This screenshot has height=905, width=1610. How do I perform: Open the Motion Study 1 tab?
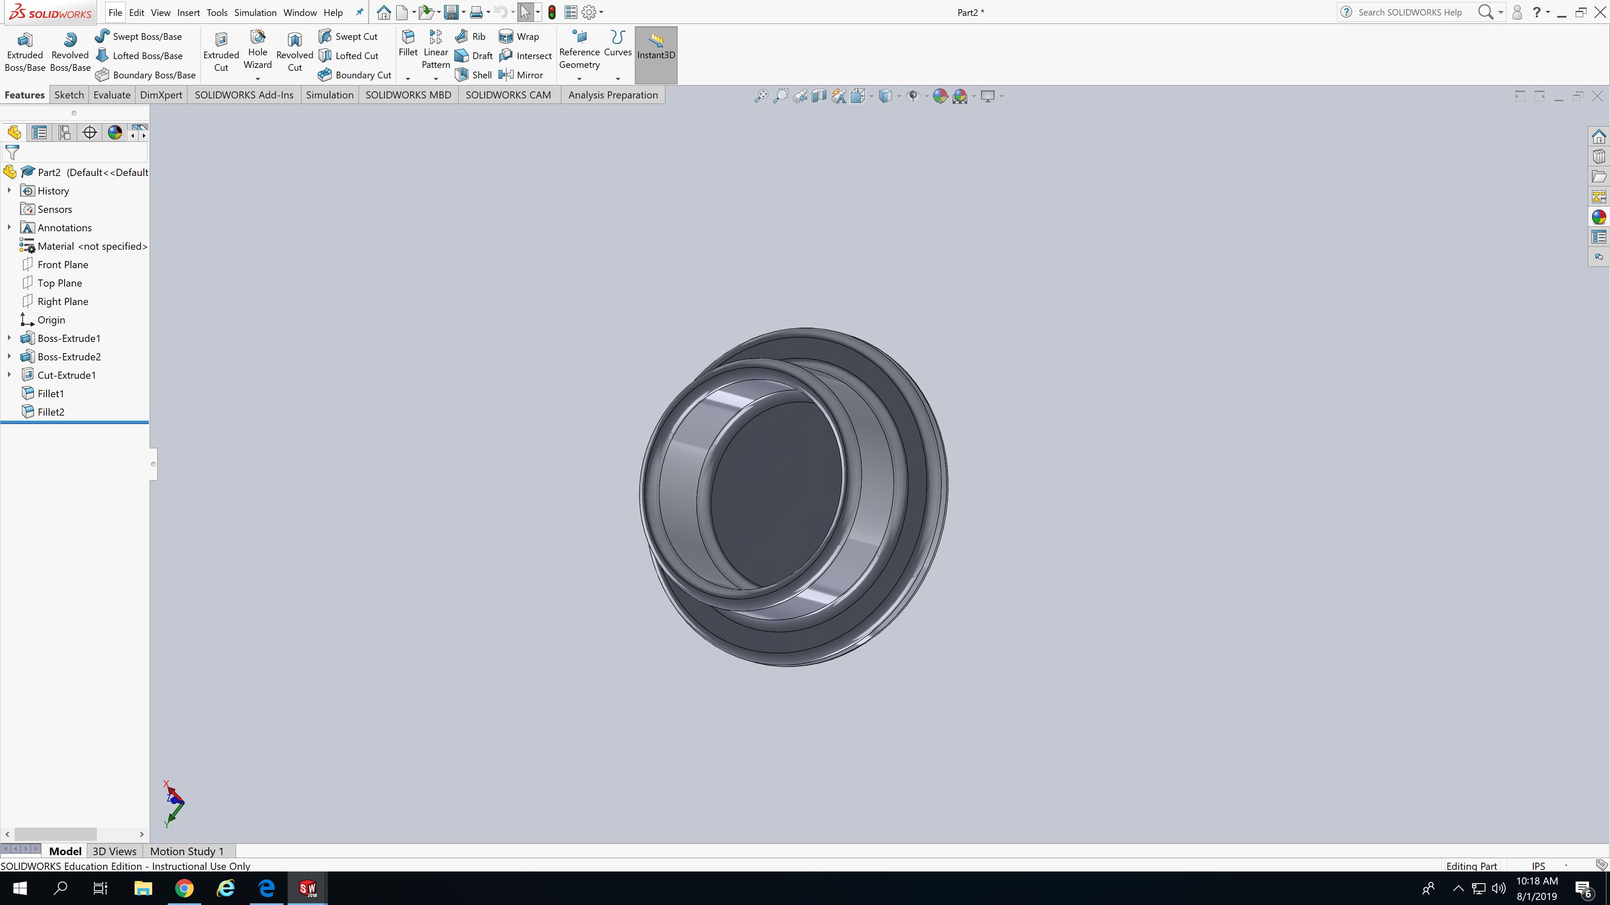tap(186, 851)
